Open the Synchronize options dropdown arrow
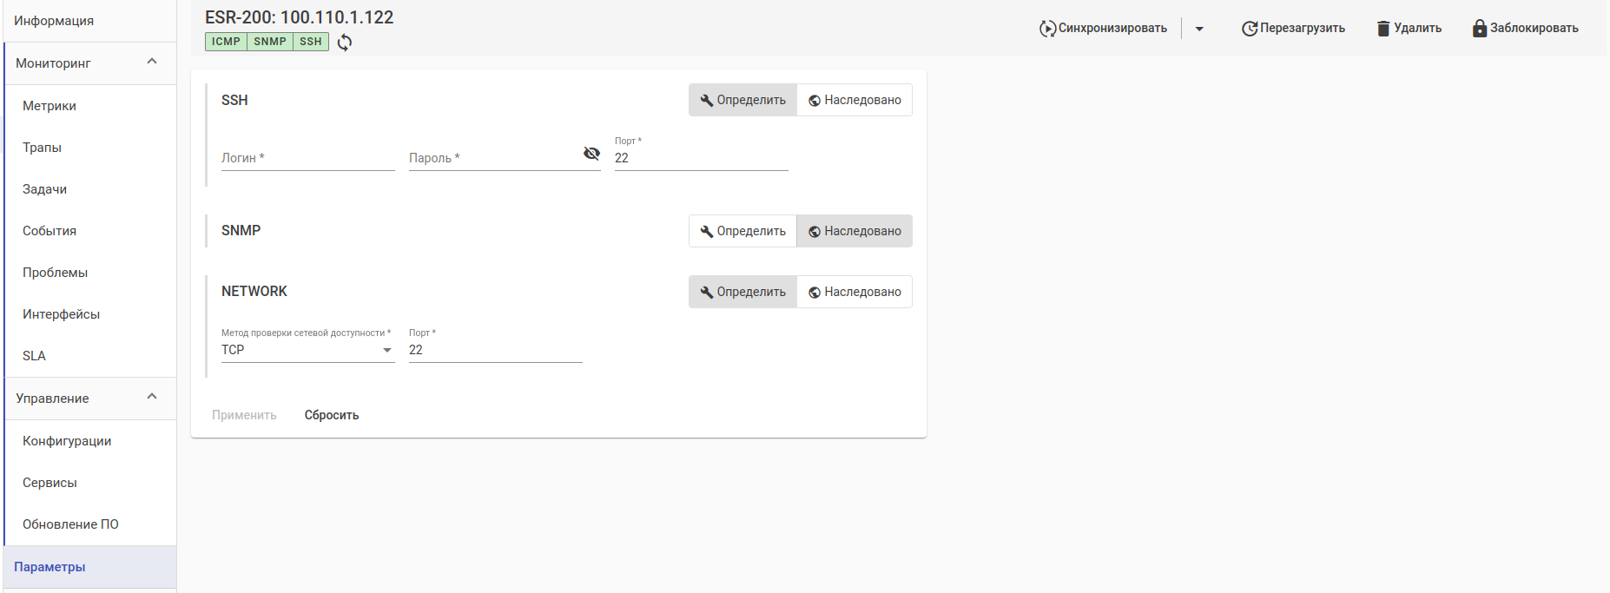The height and width of the screenshot is (593, 1610). (x=1199, y=29)
